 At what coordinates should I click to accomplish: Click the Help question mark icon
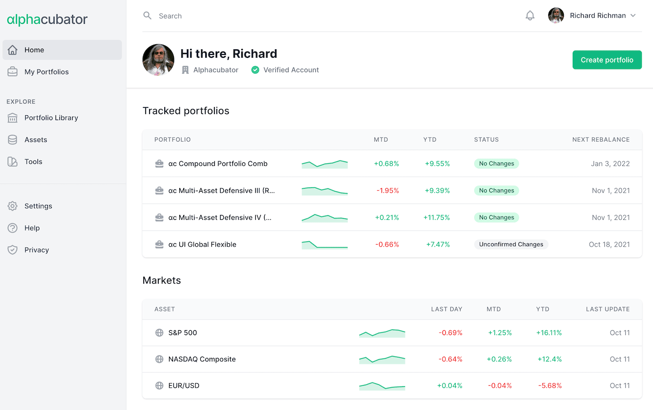[x=13, y=228]
